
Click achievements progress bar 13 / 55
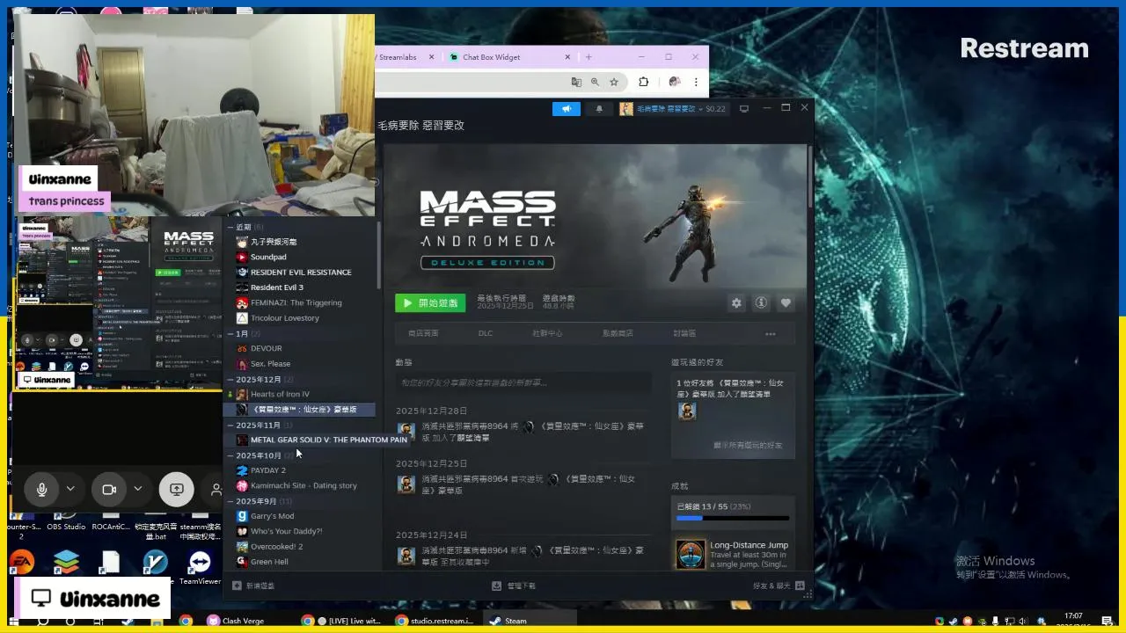tap(733, 519)
